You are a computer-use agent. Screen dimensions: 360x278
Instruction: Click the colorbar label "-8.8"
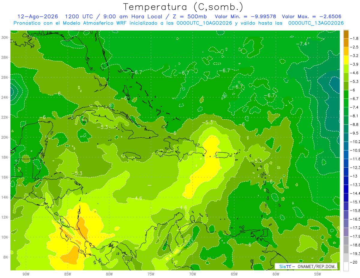click(x=355, y=124)
